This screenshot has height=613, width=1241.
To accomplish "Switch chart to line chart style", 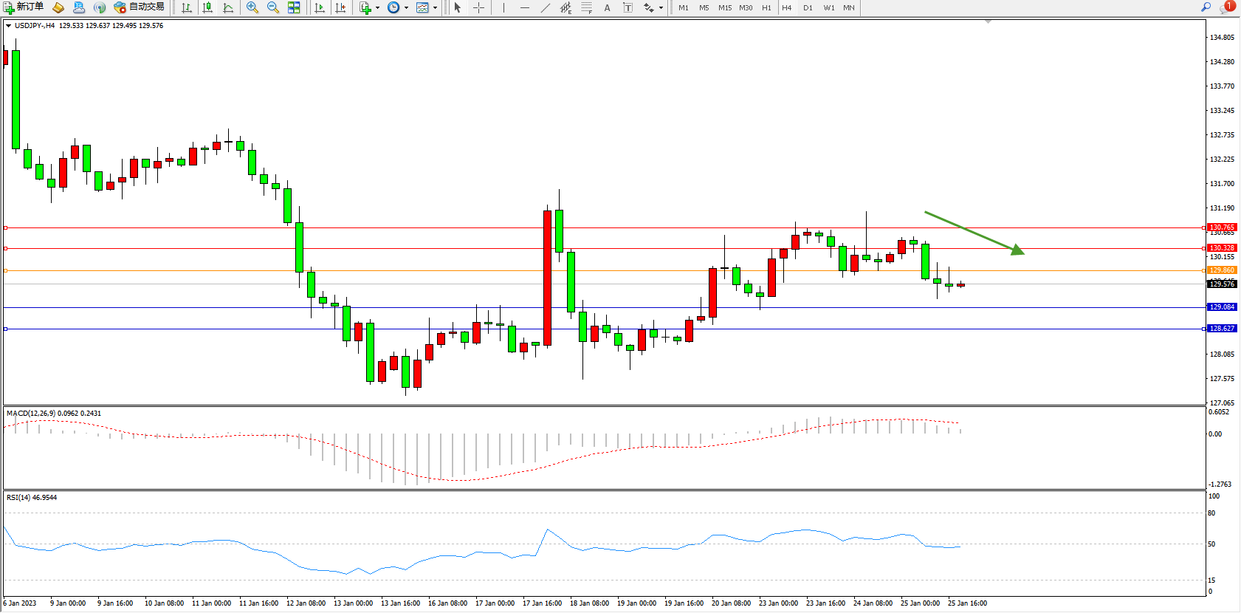I will 228,7.
